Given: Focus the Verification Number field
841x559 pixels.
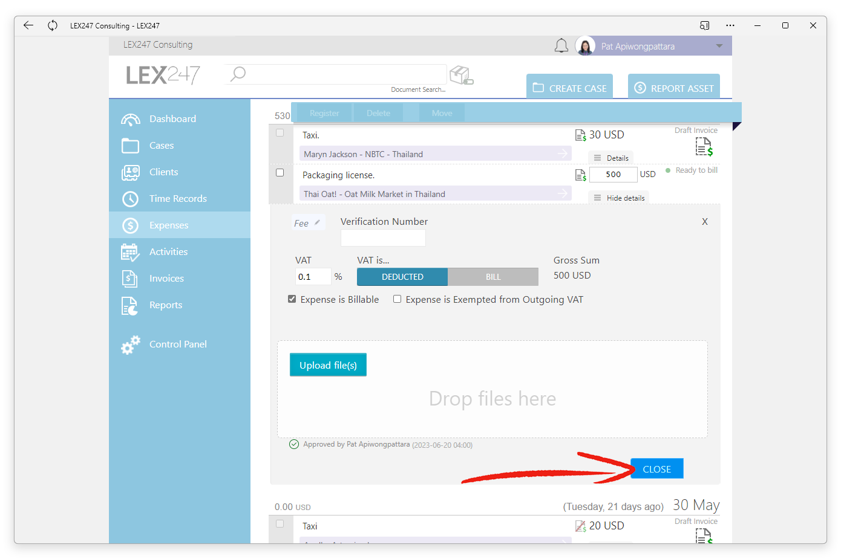Looking at the screenshot, I should coord(383,238).
